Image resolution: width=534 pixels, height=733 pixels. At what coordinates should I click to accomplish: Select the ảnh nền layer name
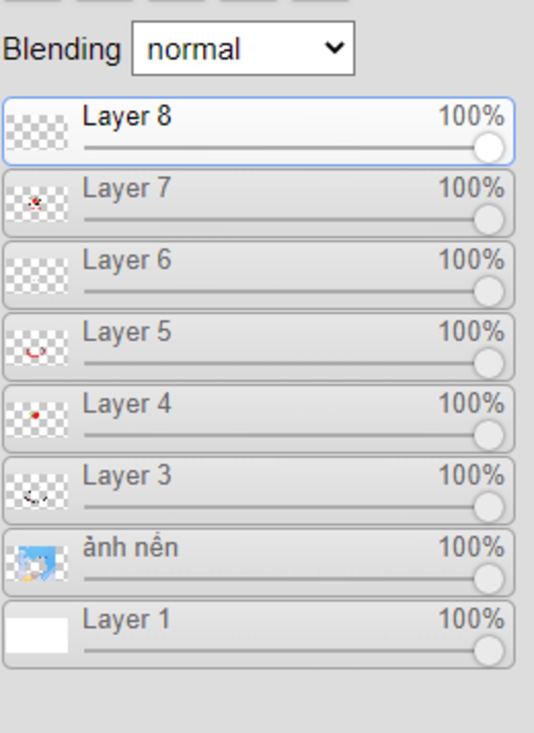click(x=130, y=547)
